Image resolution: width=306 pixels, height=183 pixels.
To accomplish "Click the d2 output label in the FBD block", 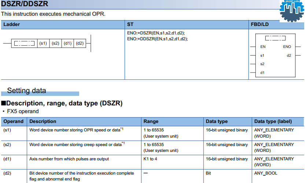I will tap(289, 56).
